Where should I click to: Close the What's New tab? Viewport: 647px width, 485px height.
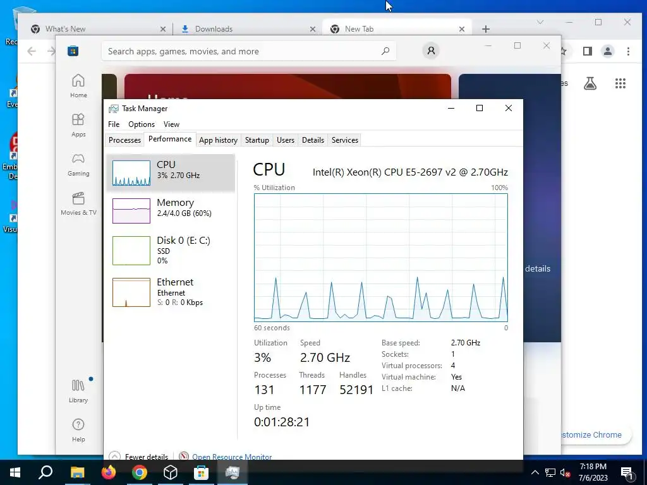click(x=163, y=29)
